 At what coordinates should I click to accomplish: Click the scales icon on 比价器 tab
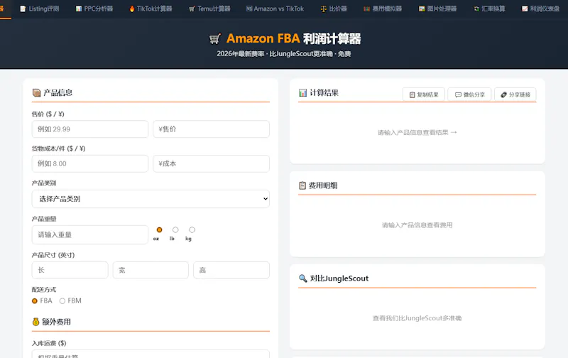pyautogui.click(x=324, y=9)
